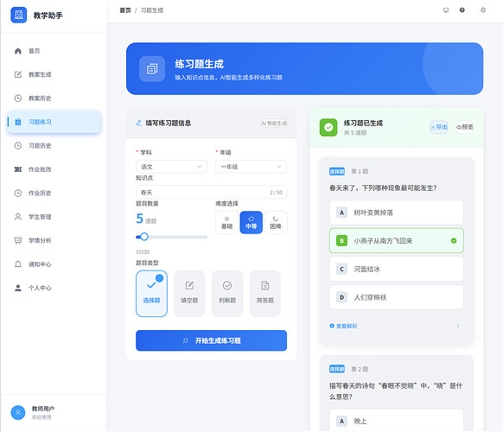Choose answer A 树叶变黄掉落
The height and width of the screenshot is (432, 503).
397,213
